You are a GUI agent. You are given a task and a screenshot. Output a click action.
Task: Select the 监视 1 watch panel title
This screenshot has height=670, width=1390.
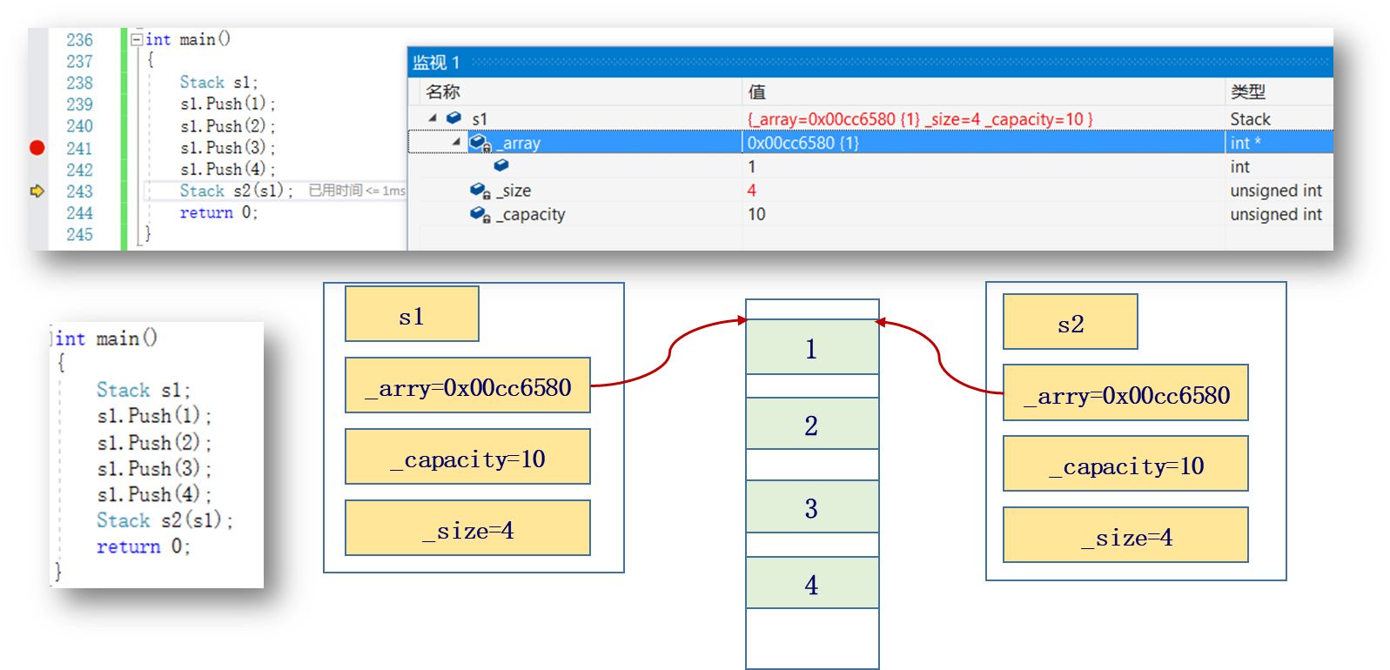click(436, 62)
